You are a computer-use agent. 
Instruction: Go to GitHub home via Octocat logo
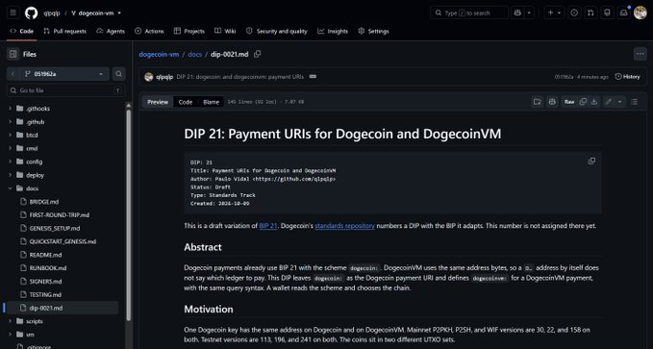click(x=31, y=12)
